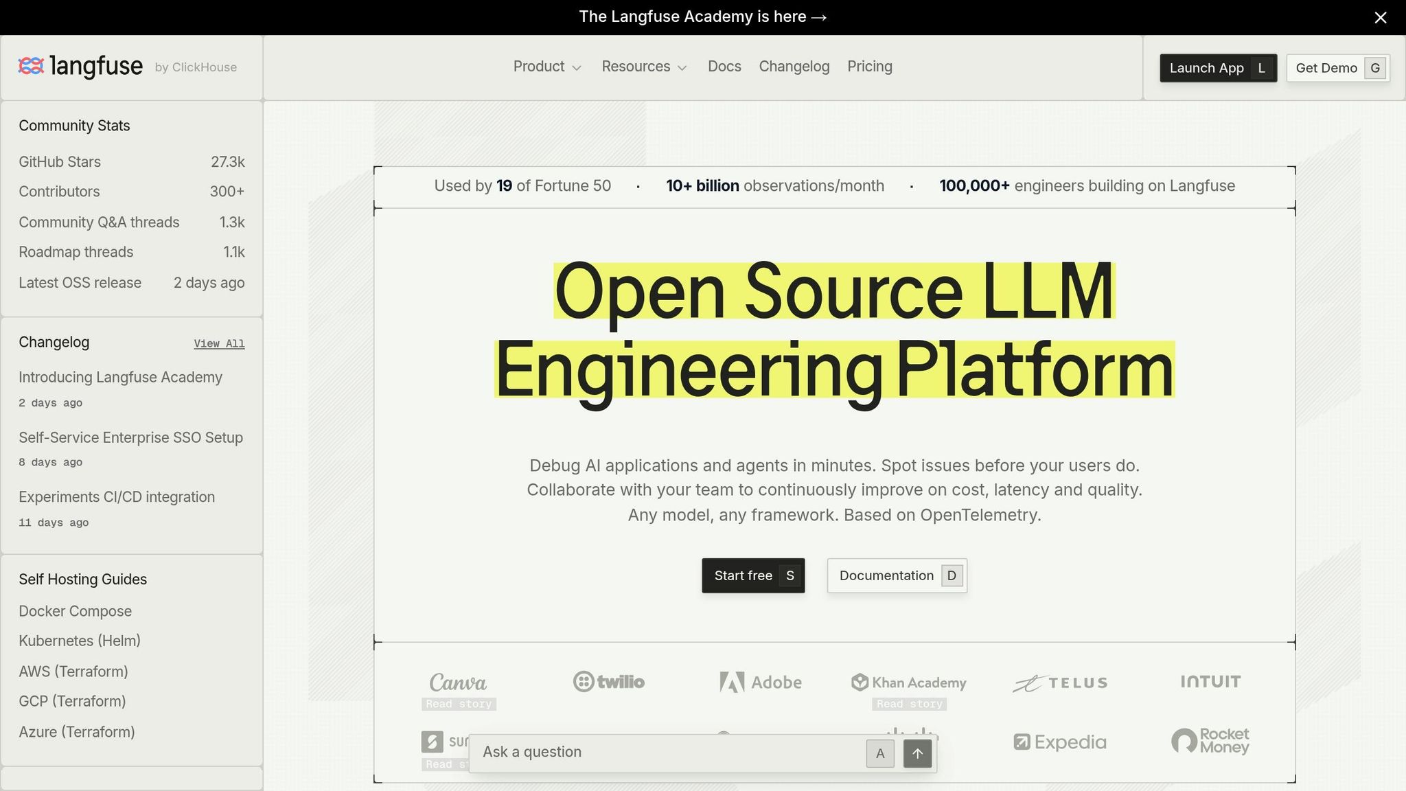The image size is (1406, 791).
Task: Click the Langfuse logo icon
Action: tap(31, 66)
